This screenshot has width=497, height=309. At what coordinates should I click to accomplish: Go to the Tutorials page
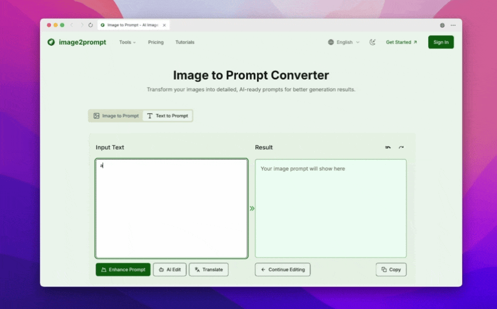(x=185, y=42)
